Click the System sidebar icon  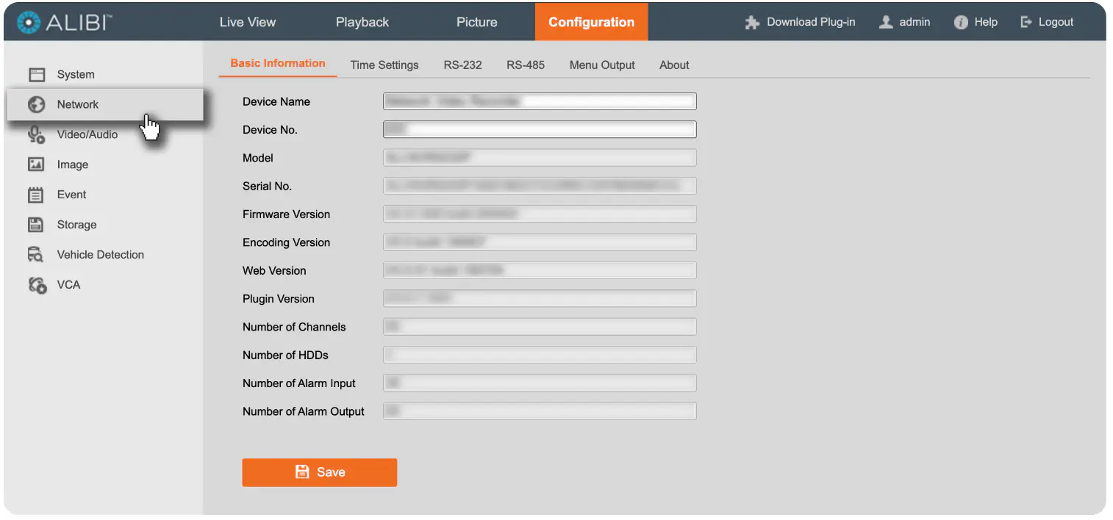(x=37, y=74)
